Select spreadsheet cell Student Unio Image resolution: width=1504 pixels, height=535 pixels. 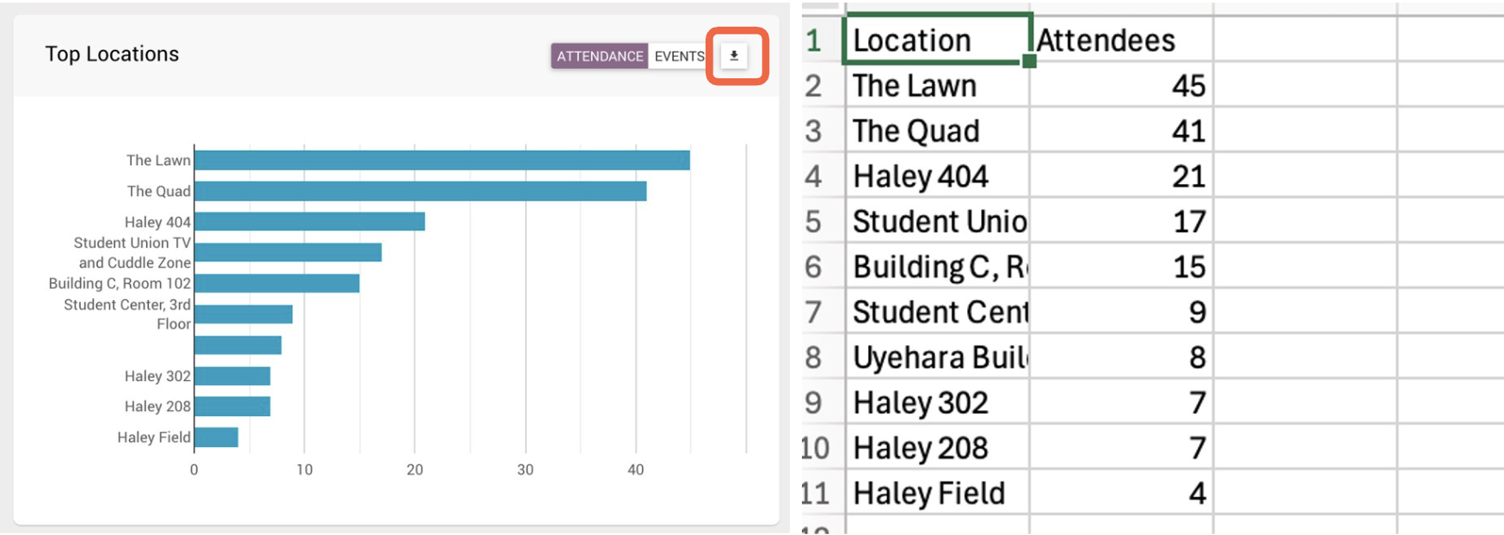click(937, 221)
